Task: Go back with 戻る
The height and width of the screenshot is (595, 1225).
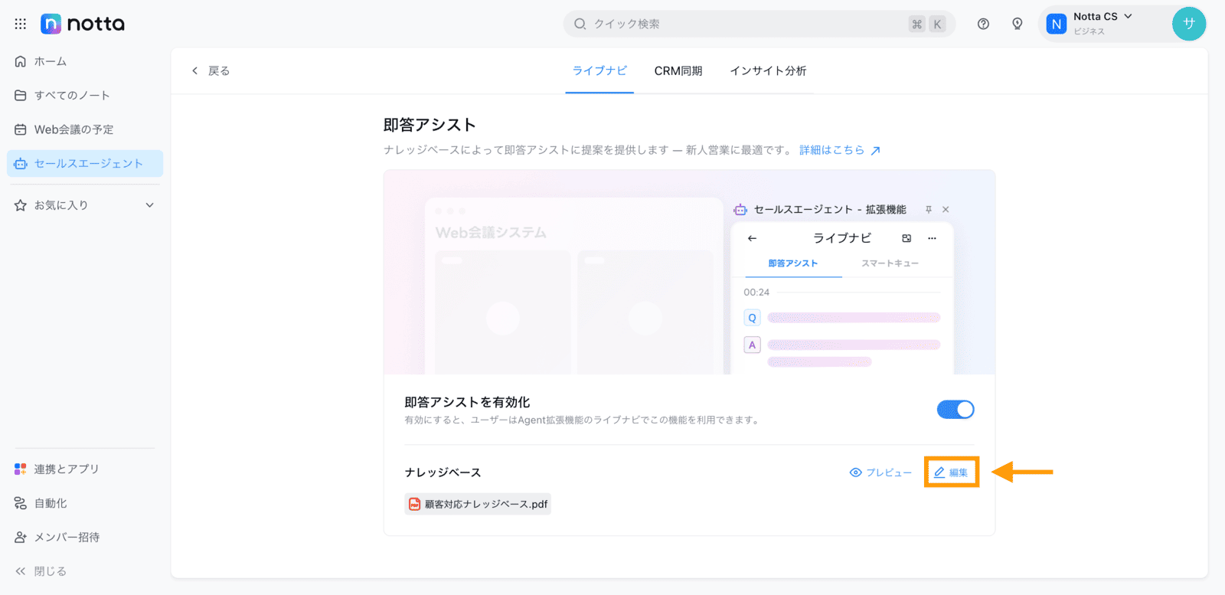Action: [x=211, y=70]
